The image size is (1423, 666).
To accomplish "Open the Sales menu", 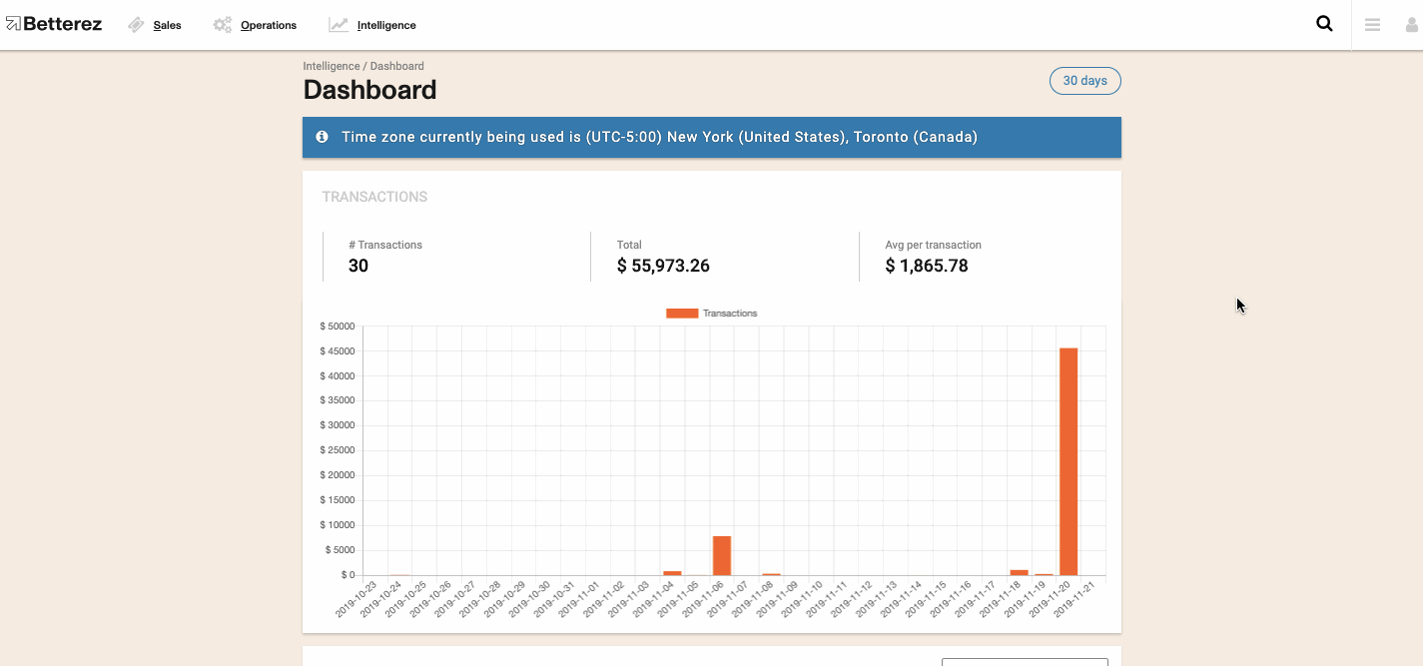I will [x=167, y=25].
